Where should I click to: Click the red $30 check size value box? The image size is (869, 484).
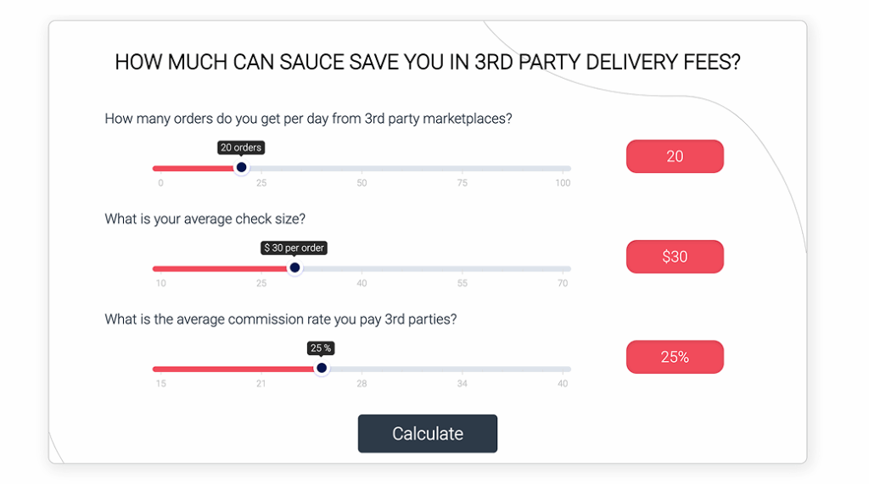tap(675, 257)
